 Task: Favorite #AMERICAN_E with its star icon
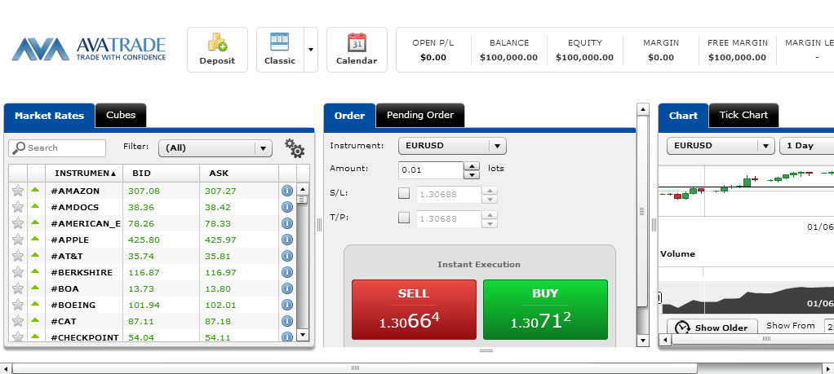coord(18,223)
